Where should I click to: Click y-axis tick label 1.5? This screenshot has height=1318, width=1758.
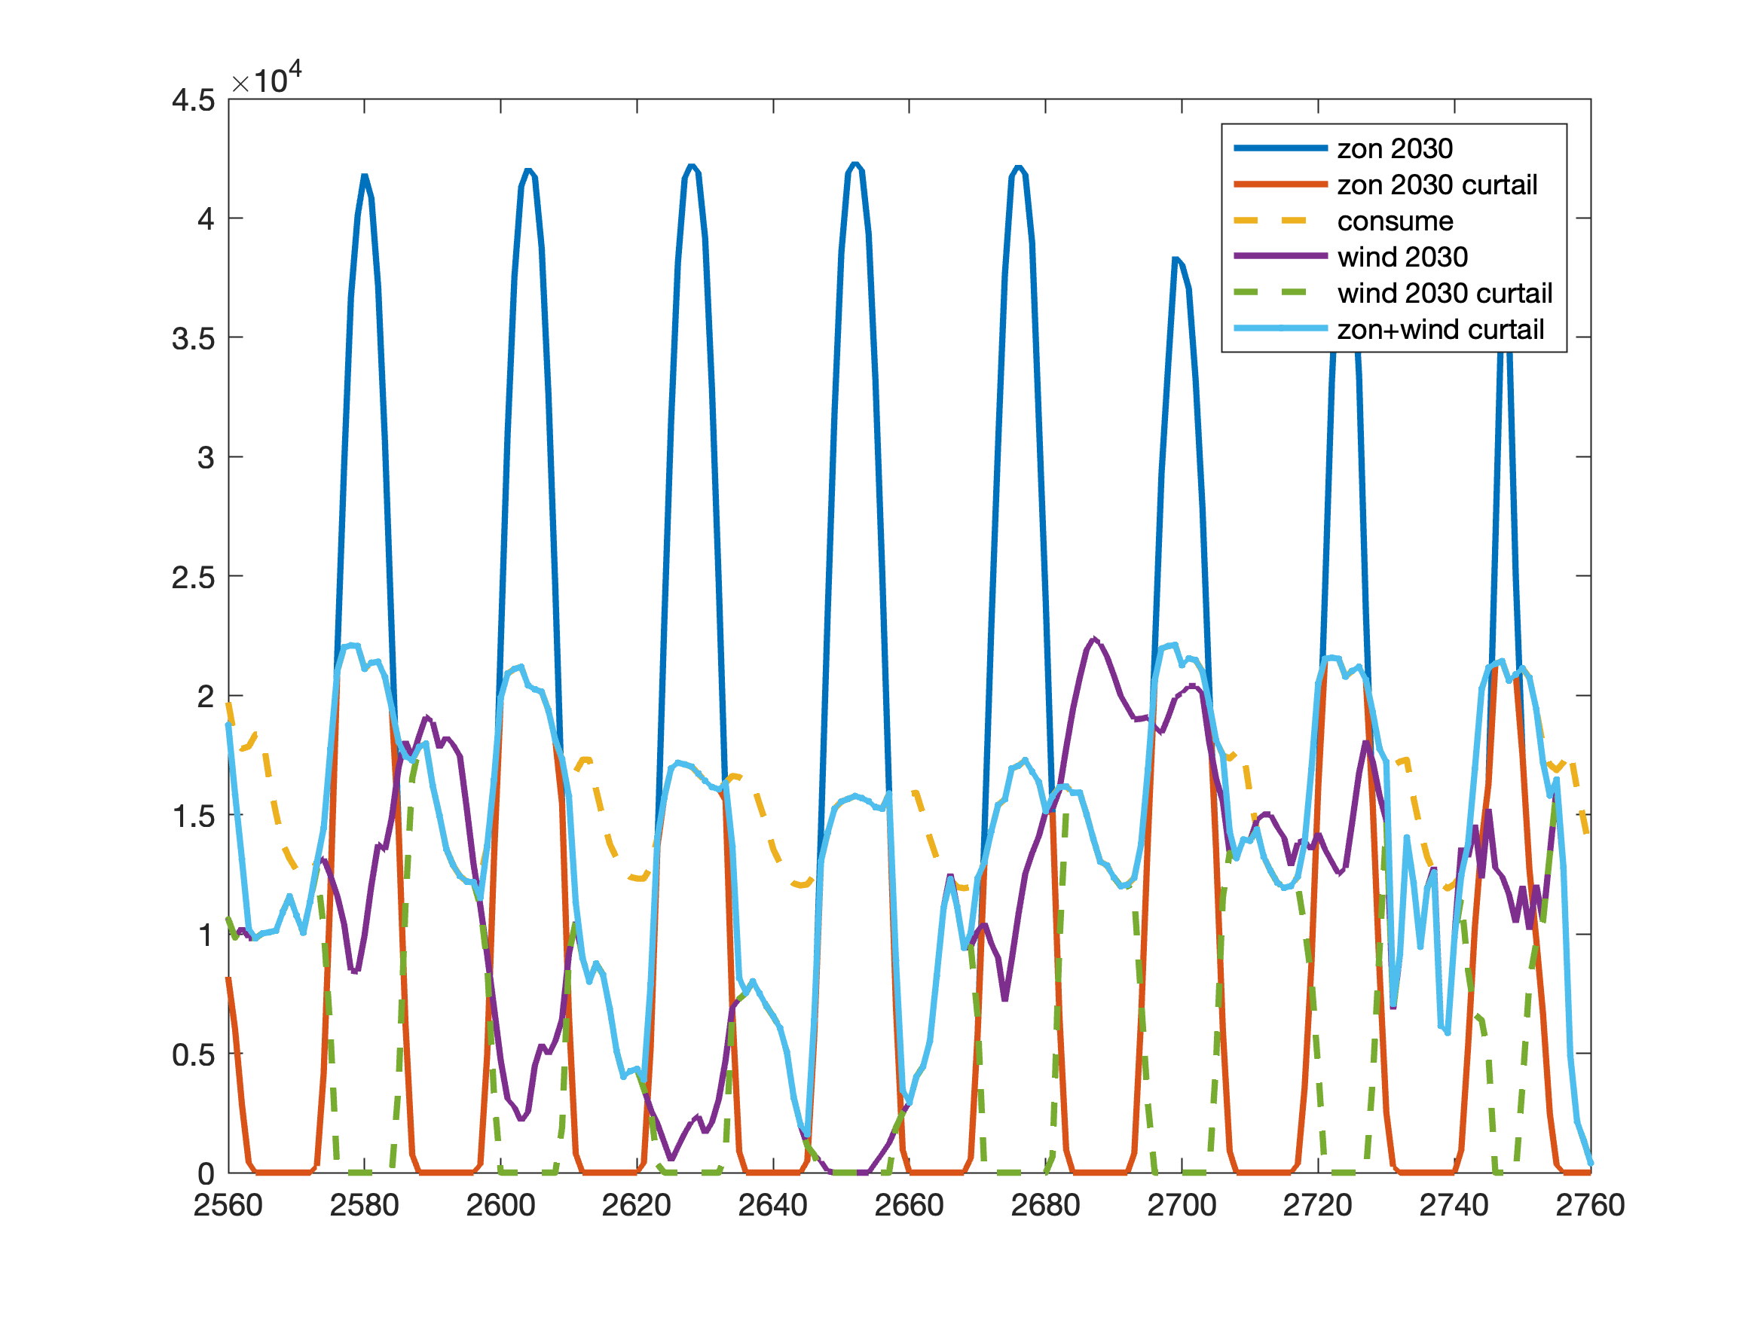(x=193, y=816)
